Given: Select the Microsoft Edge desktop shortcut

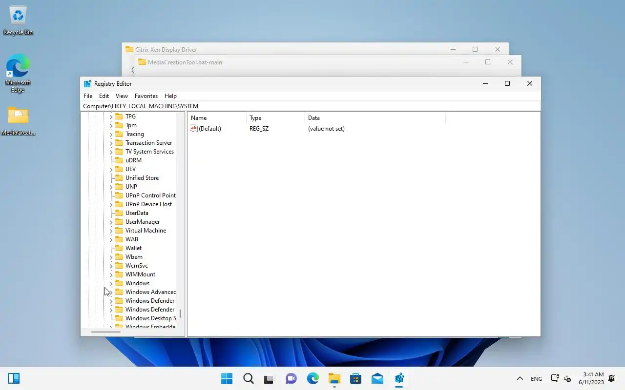Looking at the screenshot, I should click(x=18, y=73).
